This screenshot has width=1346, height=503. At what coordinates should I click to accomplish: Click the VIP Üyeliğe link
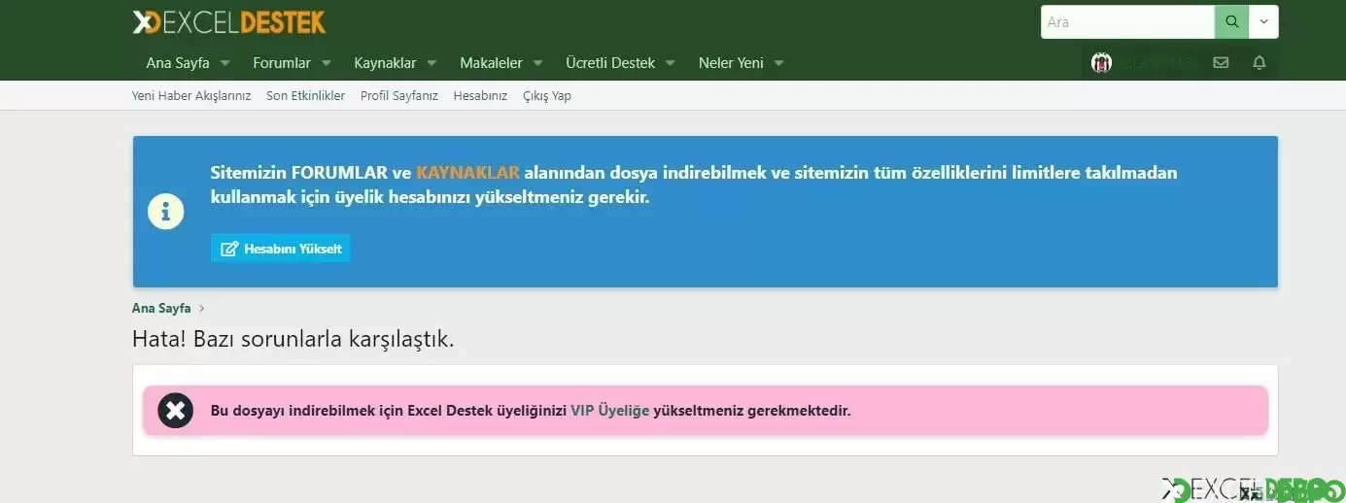tap(609, 411)
